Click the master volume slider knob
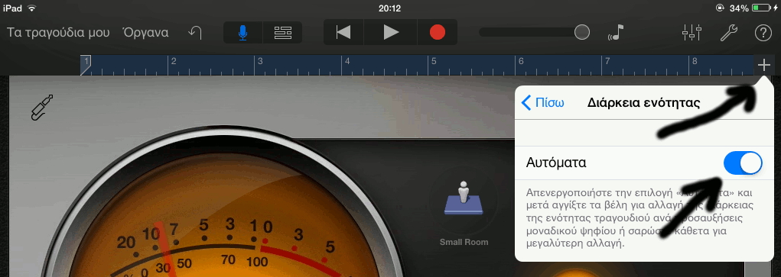 [x=582, y=32]
